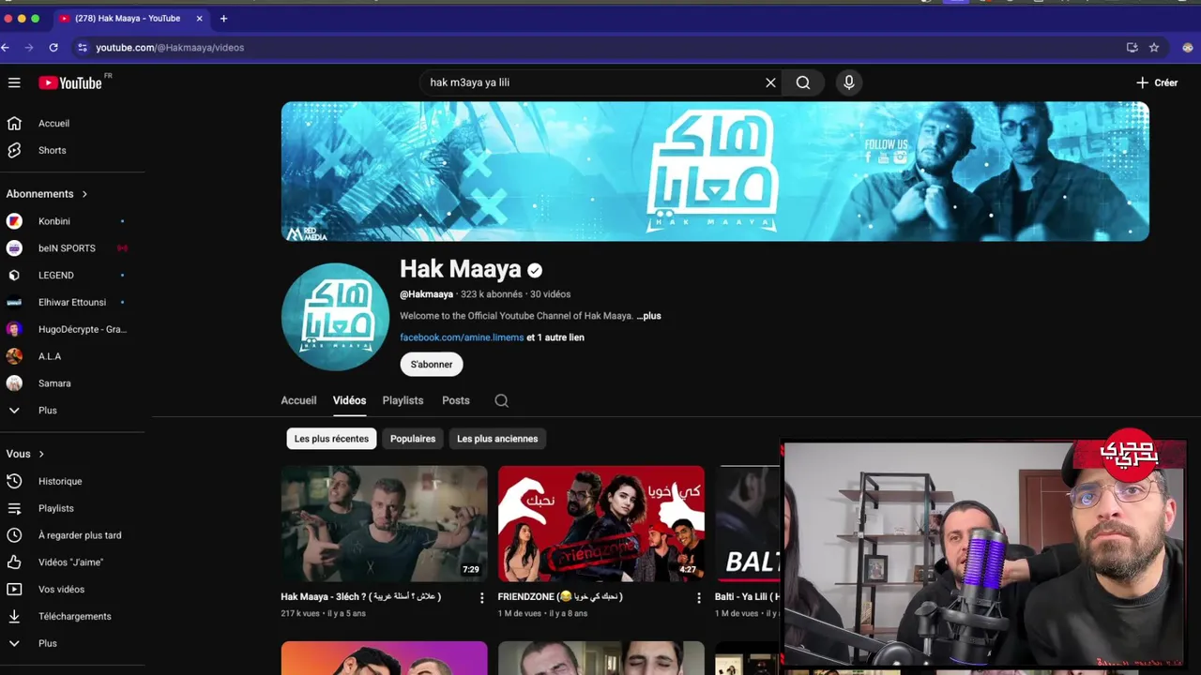Viewport: 1201px width, 675px height.
Task: Search within the channel using the magnifier
Action: (x=502, y=400)
